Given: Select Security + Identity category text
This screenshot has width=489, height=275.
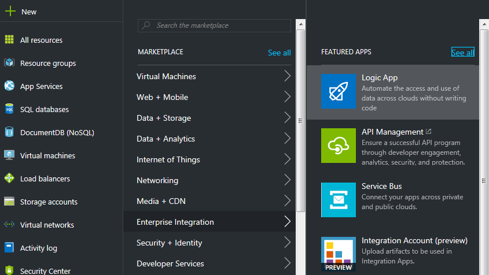Looking at the screenshot, I should (x=170, y=243).
